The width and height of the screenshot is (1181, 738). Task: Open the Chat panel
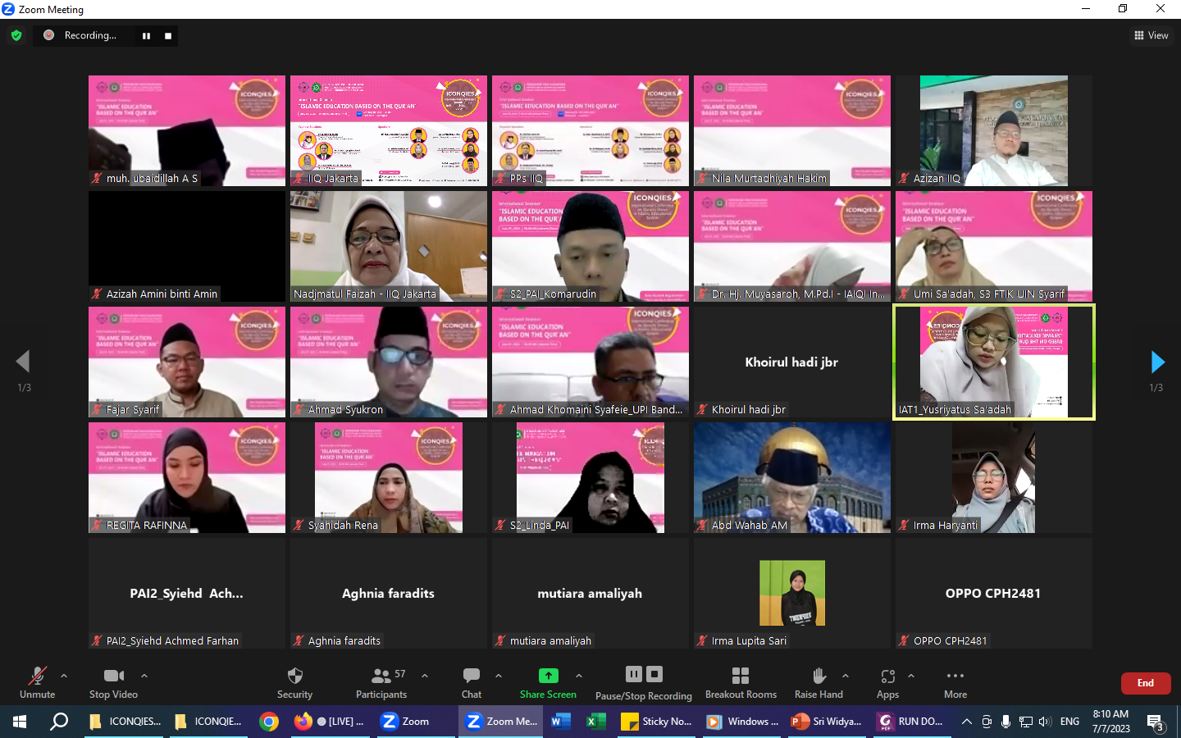click(x=472, y=676)
